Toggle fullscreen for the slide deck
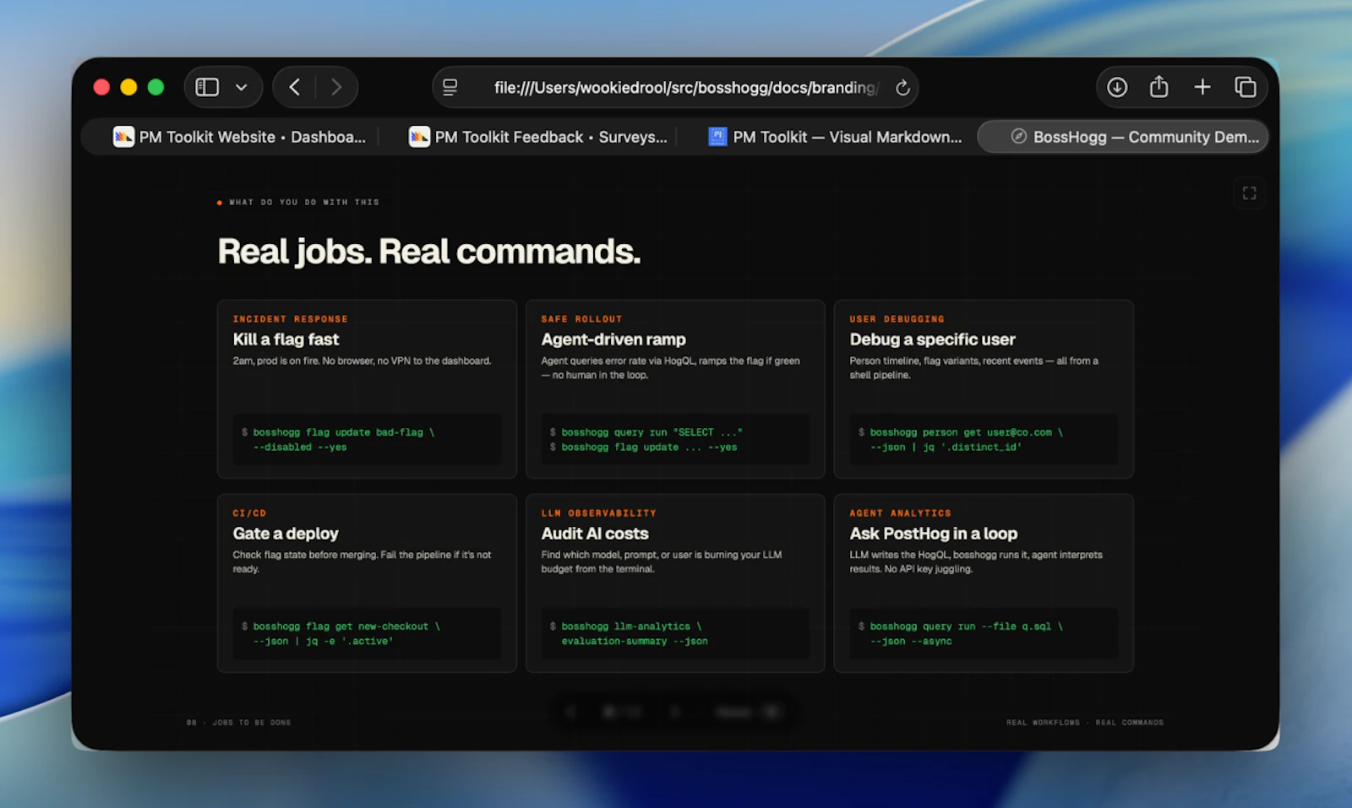 (x=1249, y=193)
